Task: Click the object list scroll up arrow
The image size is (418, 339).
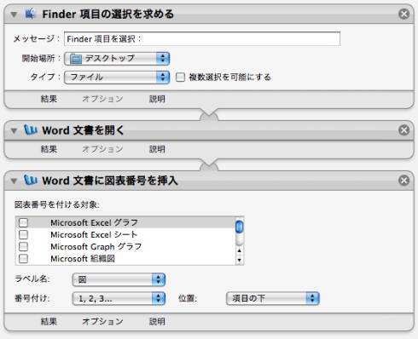Action: (x=240, y=250)
